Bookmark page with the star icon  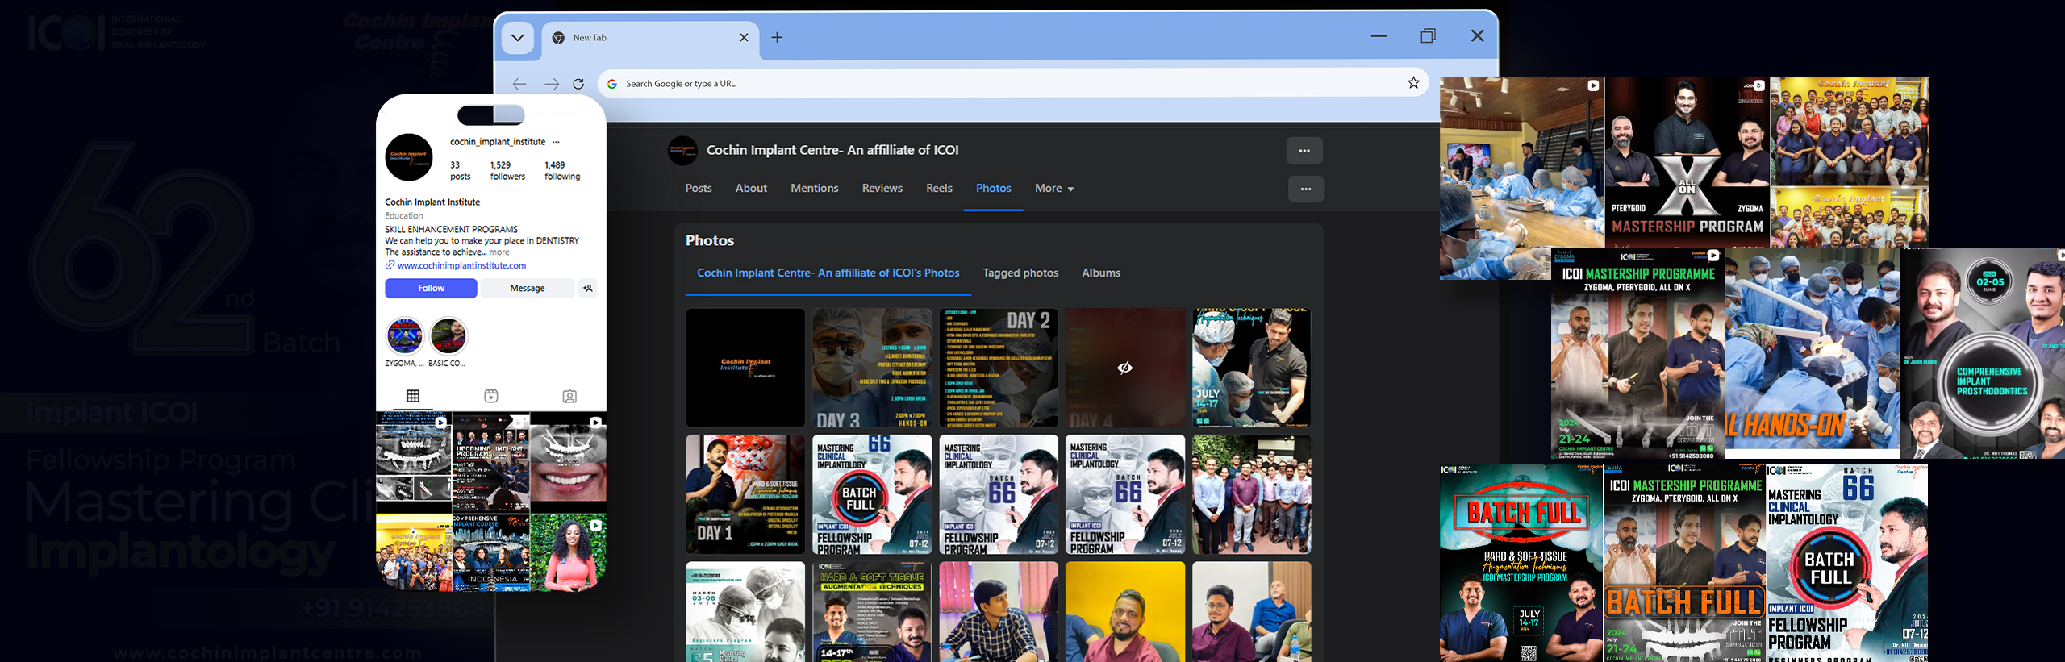(1413, 83)
